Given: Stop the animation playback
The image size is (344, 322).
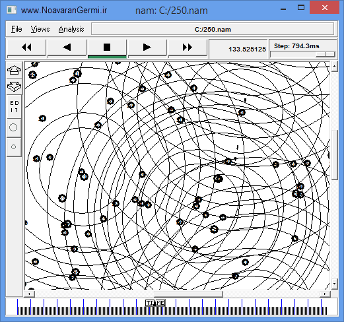Looking at the screenshot, I should [x=107, y=48].
